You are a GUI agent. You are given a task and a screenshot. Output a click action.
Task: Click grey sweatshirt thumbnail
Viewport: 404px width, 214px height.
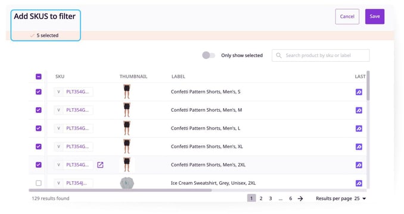coord(127,183)
